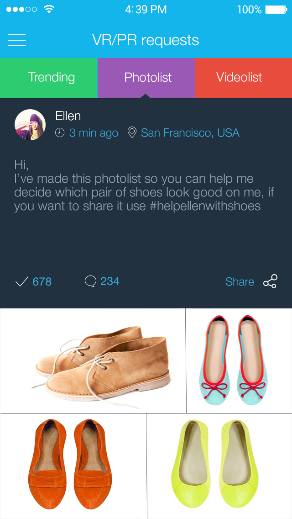292x519 pixels.
Task: Open San Francisco, USA location link
Action: tap(190, 133)
